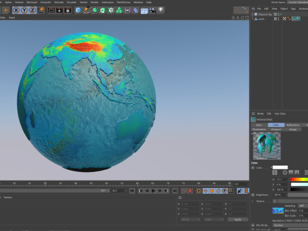The height and width of the screenshot is (231, 308).
Task: Toggle Physical Sky visibility dots
Action: pos(278,14)
